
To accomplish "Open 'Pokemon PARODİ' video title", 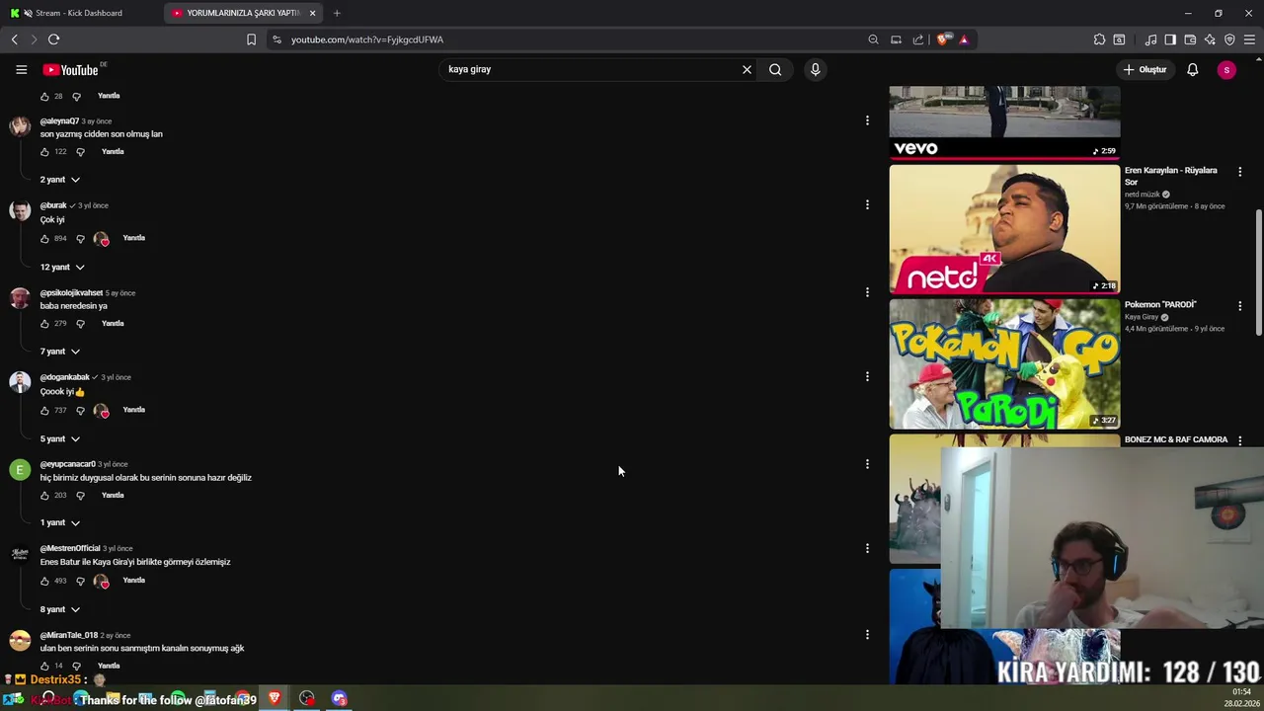I will coord(1160,304).
